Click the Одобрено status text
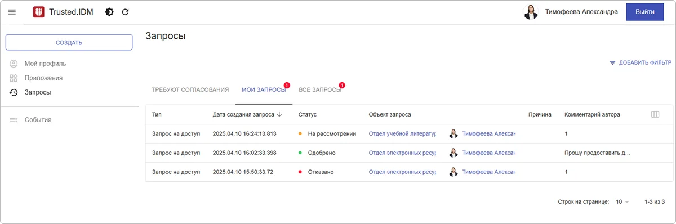Viewport: 676px width, 224px height. coord(322,153)
